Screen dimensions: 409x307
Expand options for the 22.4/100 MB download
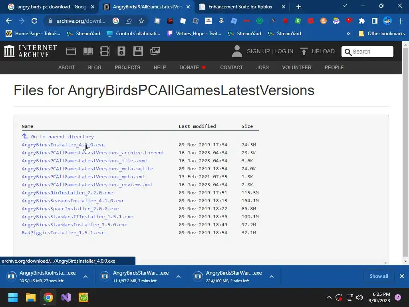point(272,277)
